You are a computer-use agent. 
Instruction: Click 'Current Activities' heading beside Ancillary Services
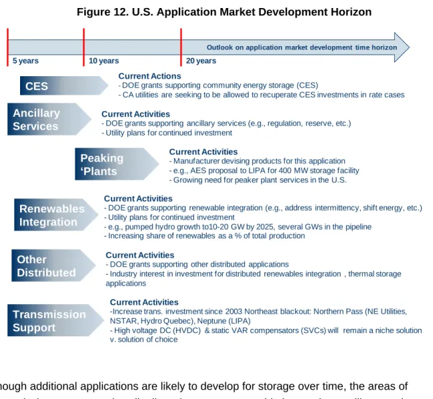tap(136, 114)
